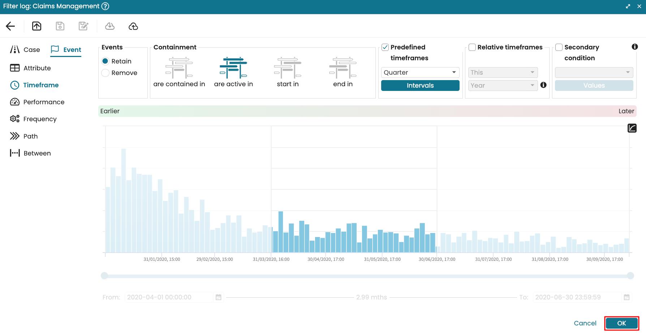The image size is (646, 333).
Task: Click the info icon beside Year dropdown
Action: point(543,85)
